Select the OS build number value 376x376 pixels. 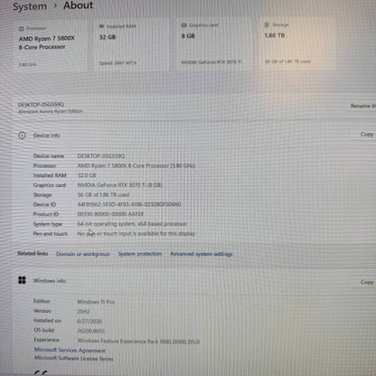90,331
